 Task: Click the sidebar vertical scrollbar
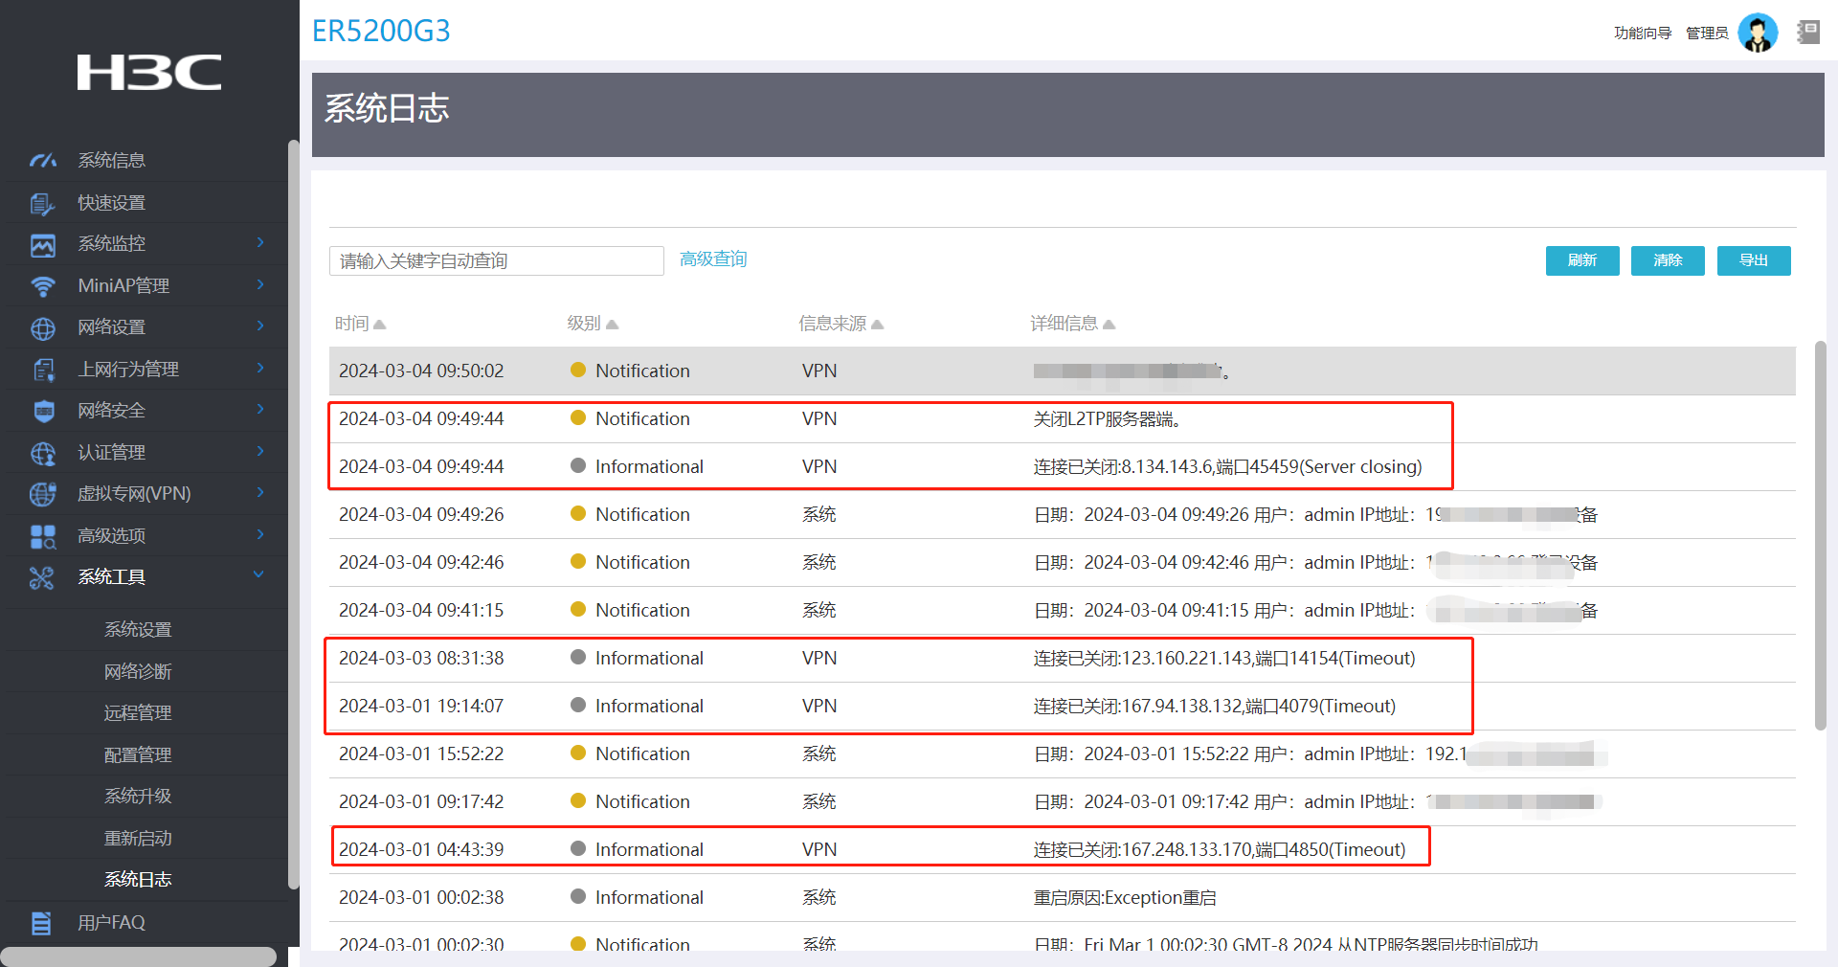coord(293,515)
